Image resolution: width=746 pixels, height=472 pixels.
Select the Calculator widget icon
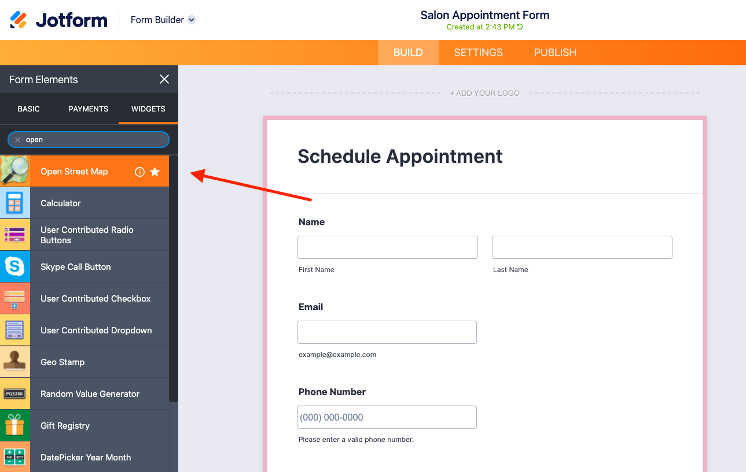tap(15, 203)
